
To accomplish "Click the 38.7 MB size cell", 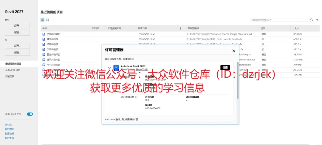I will pos(298,55).
